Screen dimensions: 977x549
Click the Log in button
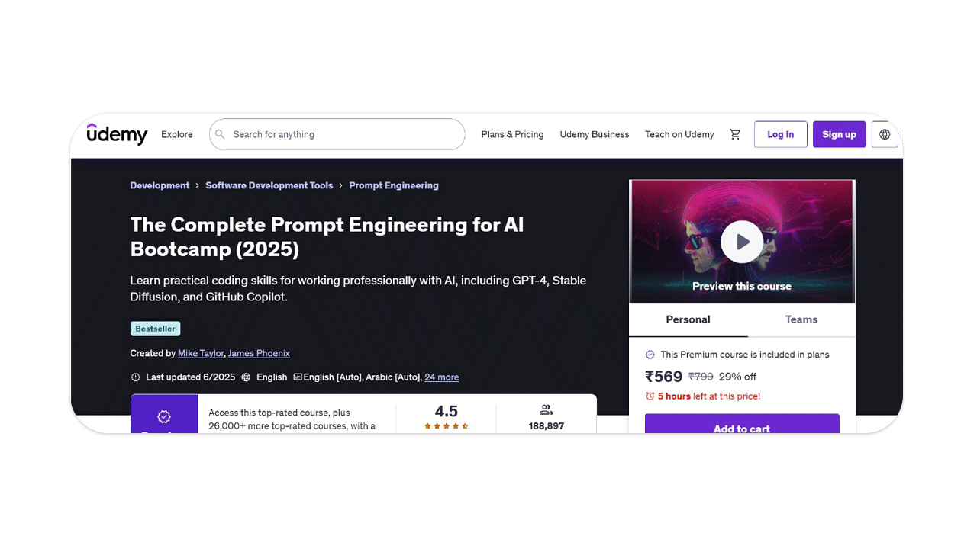(781, 134)
